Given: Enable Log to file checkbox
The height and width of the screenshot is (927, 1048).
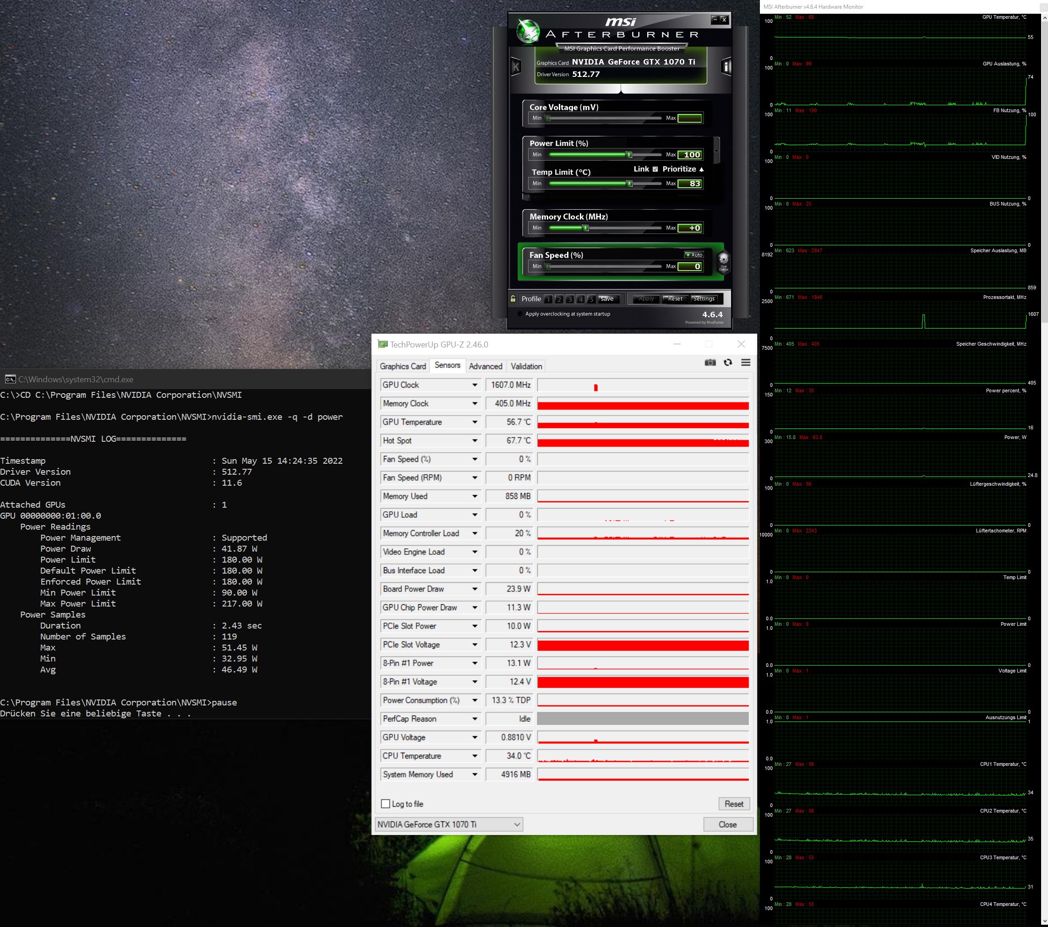Looking at the screenshot, I should click(x=386, y=804).
